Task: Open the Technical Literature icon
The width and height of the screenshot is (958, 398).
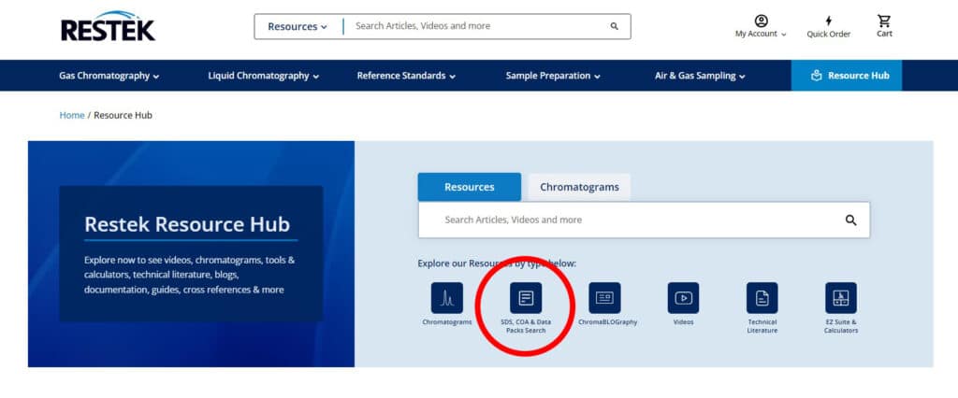Action: 762,298
